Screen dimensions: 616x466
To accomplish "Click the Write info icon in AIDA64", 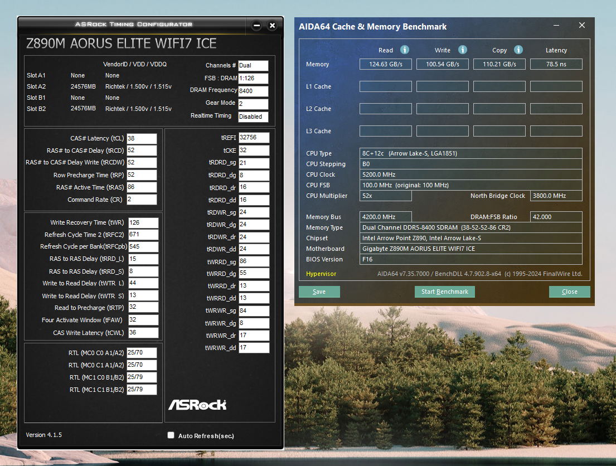I will point(463,50).
